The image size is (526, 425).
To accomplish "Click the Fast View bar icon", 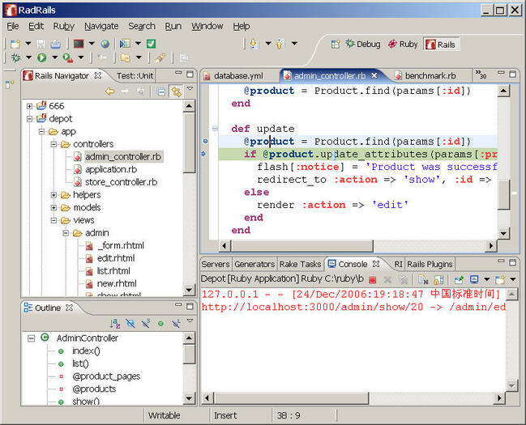I will pos(10,84).
